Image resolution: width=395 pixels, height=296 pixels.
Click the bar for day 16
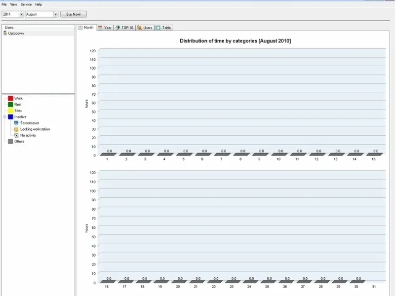click(108, 282)
